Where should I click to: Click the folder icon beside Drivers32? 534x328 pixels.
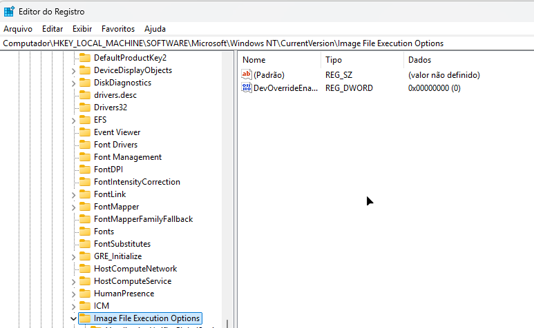coord(85,107)
